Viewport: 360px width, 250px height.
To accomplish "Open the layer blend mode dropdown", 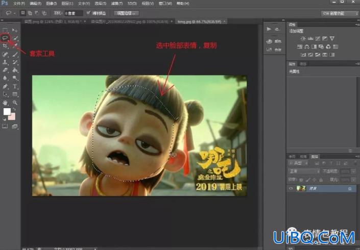I will pos(304,171).
